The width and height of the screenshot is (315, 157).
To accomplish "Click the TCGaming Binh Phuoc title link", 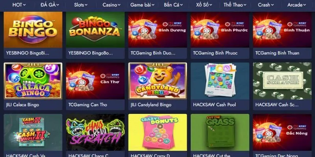I will 215,53.
